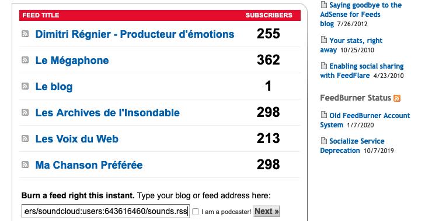
Task: Click feed icon beside Ma Chanson Préférée
Action: (25, 165)
